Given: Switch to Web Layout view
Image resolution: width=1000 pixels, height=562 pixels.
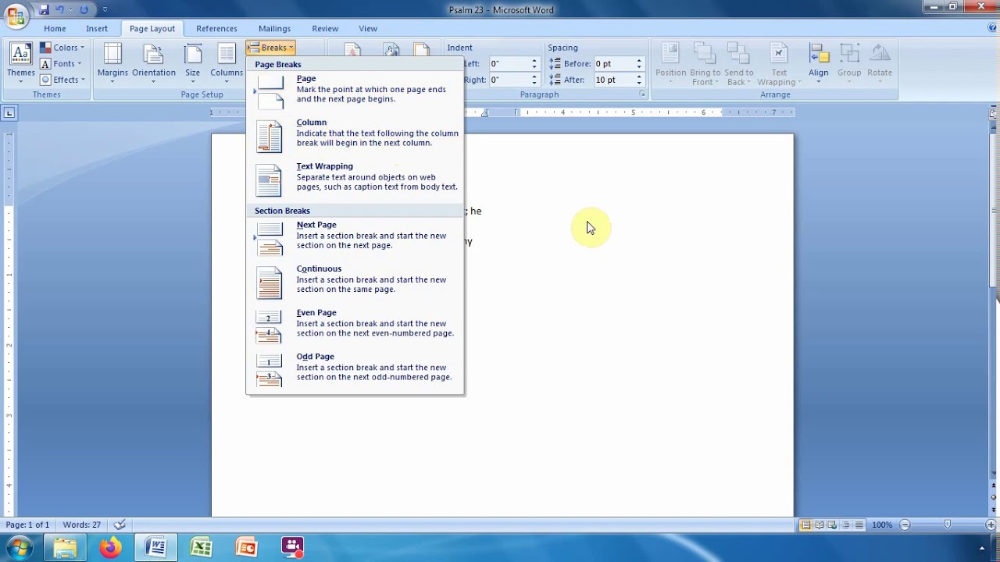Looking at the screenshot, I should coord(833,525).
